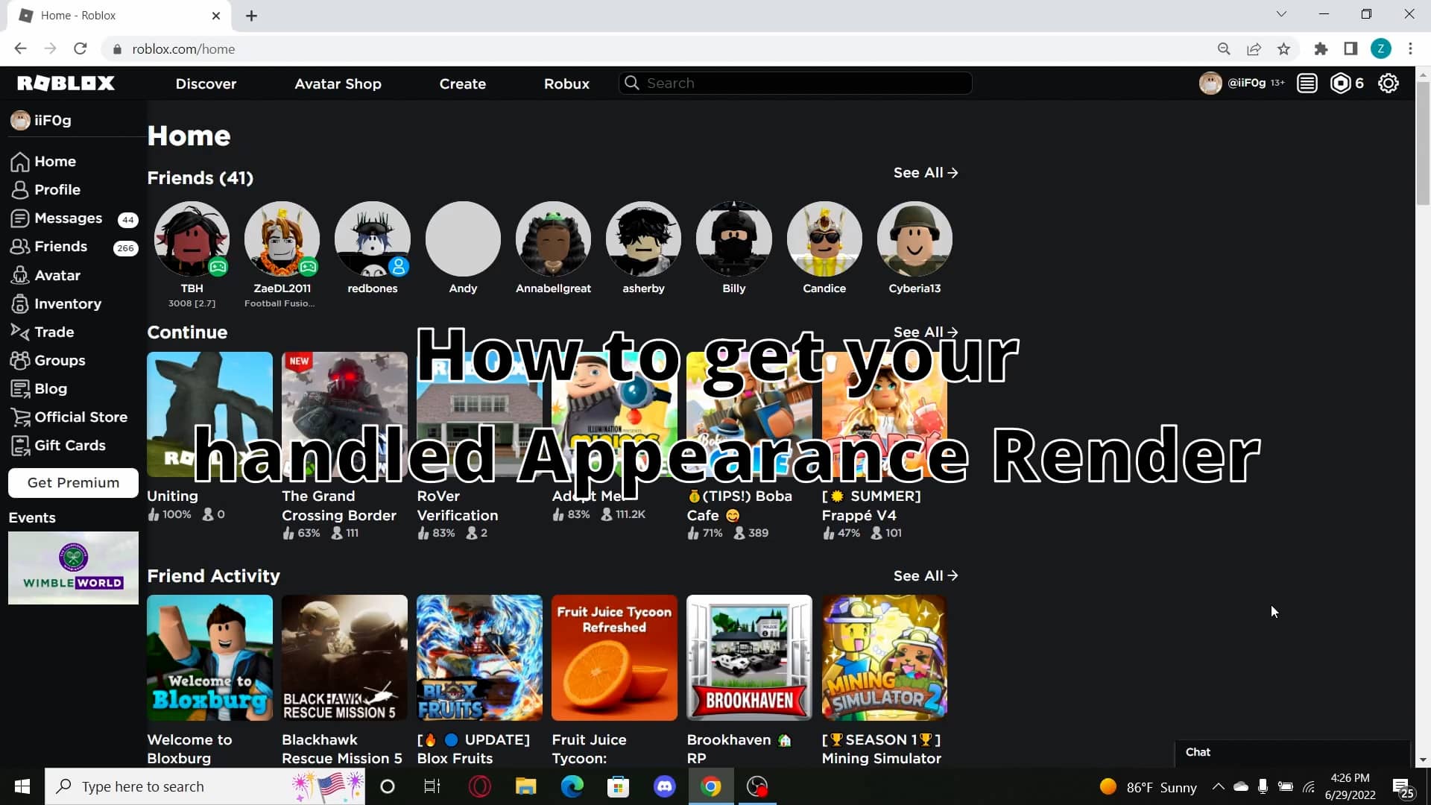The width and height of the screenshot is (1431, 805).
Task: Switch to the Avatar Shop tab
Action: coord(338,83)
